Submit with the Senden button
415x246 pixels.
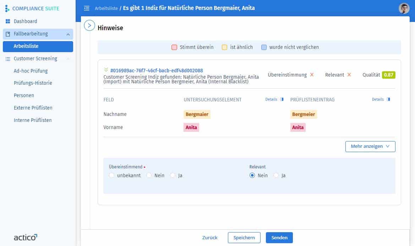279,237
